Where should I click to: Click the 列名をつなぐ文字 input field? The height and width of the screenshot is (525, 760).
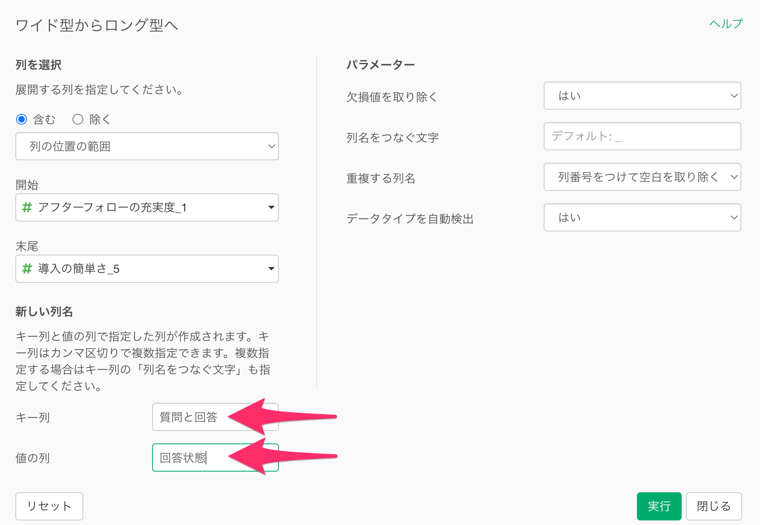coord(642,136)
